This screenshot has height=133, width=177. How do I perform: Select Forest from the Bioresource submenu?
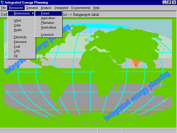coord(45,13)
